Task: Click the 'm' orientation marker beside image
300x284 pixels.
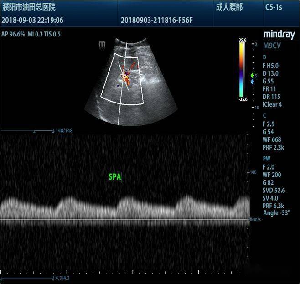Action: tap(102, 44)
